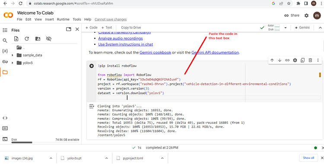The height and width of the screenshot is (164, 324).
Task: Open the RAM Disk resources dropdown
Action: [x=286, y=28]
